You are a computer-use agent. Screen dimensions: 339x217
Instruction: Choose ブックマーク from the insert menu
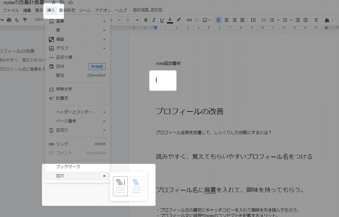[x=78, y=167]
